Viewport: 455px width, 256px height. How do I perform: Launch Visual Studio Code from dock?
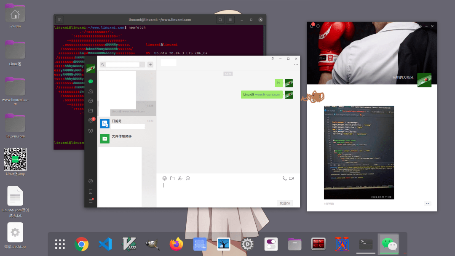[105, 244]
